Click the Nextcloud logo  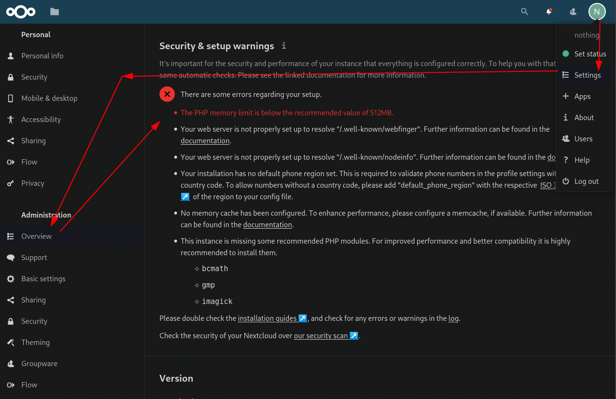coord(20,12)
